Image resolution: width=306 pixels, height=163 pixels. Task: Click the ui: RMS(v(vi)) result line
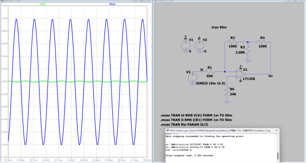[x=194, y=145]
